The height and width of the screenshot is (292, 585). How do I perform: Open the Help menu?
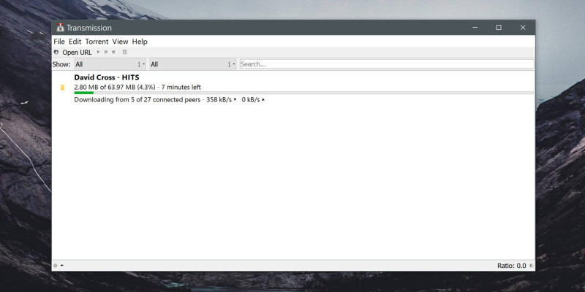(140, 42)
